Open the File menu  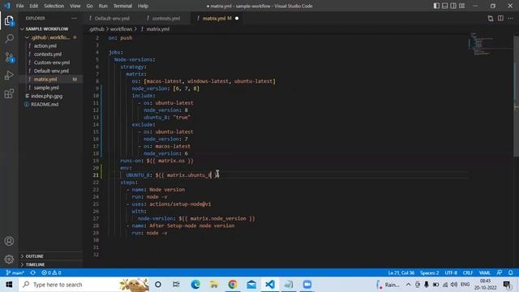coord(19,6)
